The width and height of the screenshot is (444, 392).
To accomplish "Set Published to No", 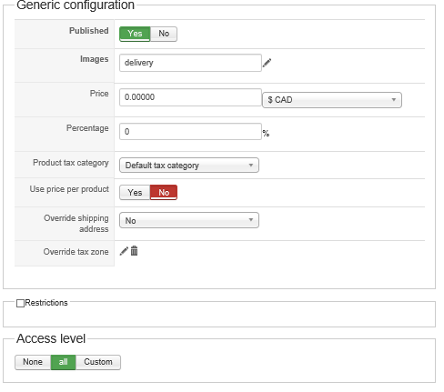I will 164,34.
